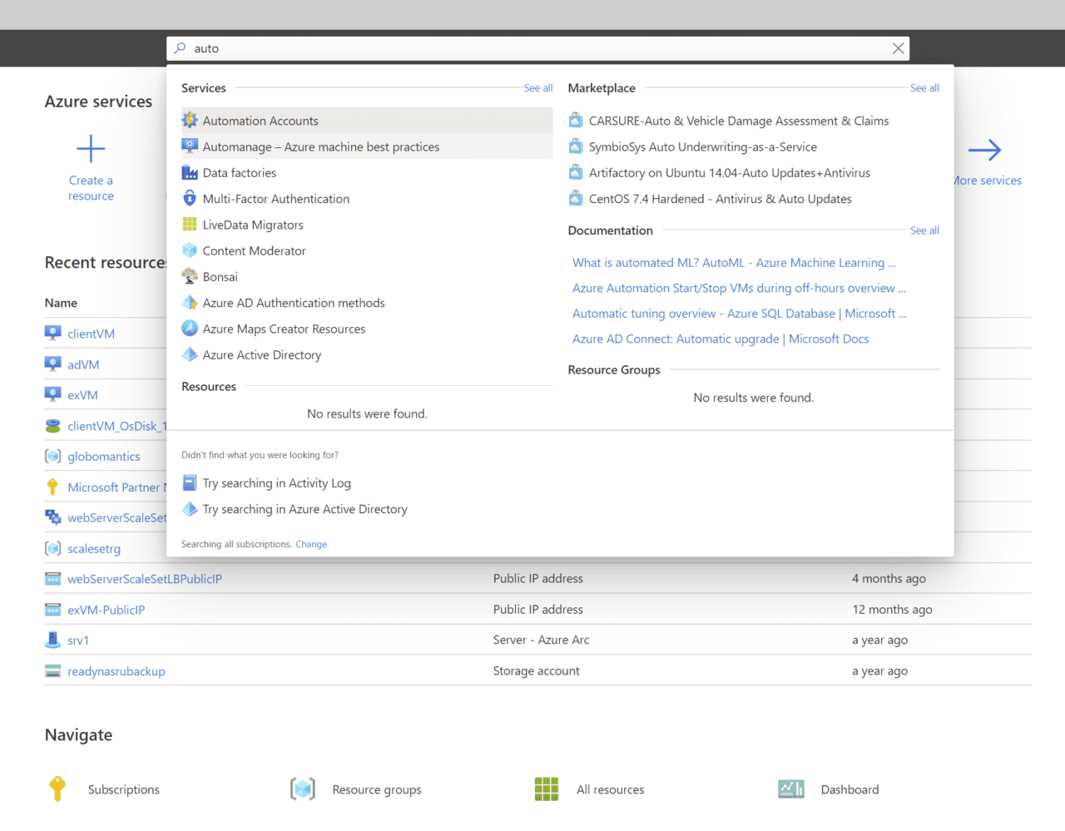This screenshot has width=1065, height=831.
Task: Click the Dashboard chart icon
Action: (791, 789)
